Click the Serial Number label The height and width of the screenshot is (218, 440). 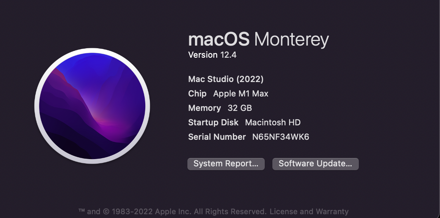coord(217,137)
